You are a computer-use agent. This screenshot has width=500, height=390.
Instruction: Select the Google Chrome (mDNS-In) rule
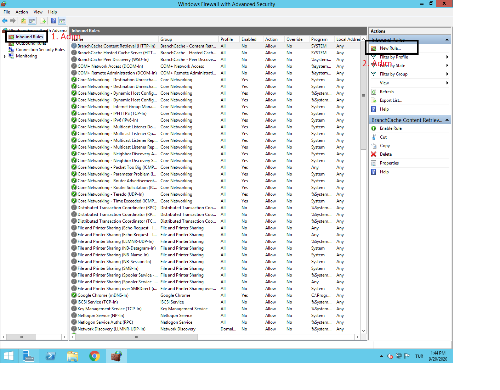click(103, 295)
